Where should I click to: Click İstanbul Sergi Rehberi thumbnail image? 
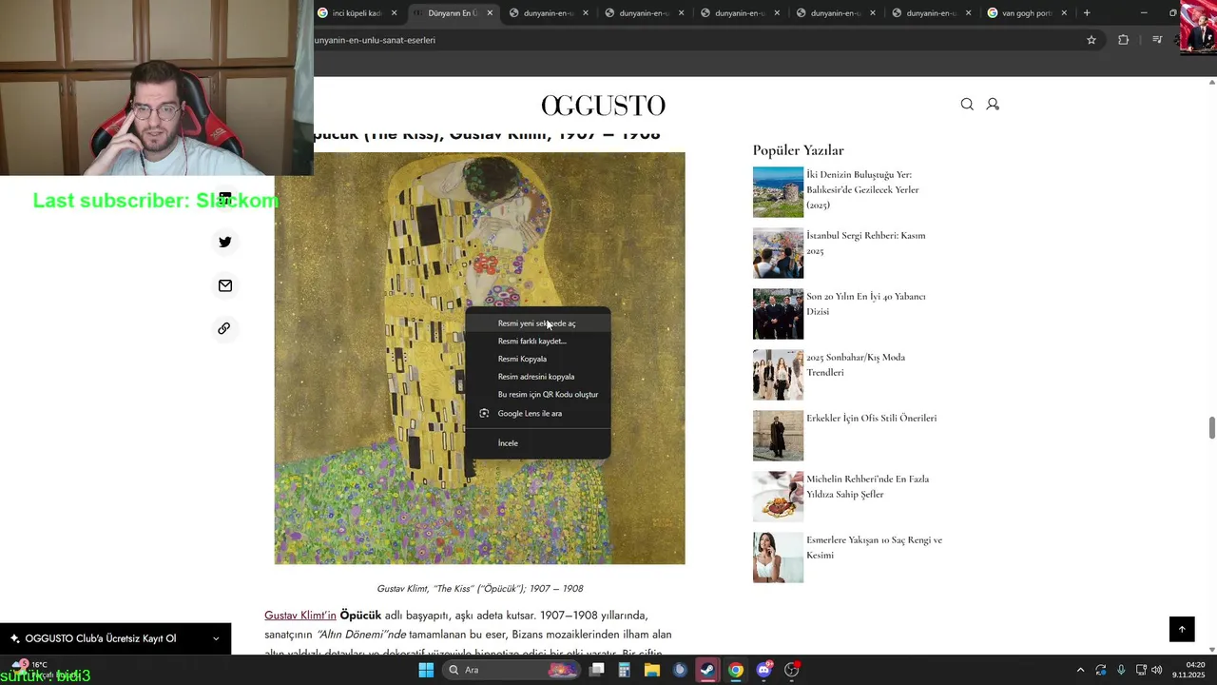click(778, 253)
